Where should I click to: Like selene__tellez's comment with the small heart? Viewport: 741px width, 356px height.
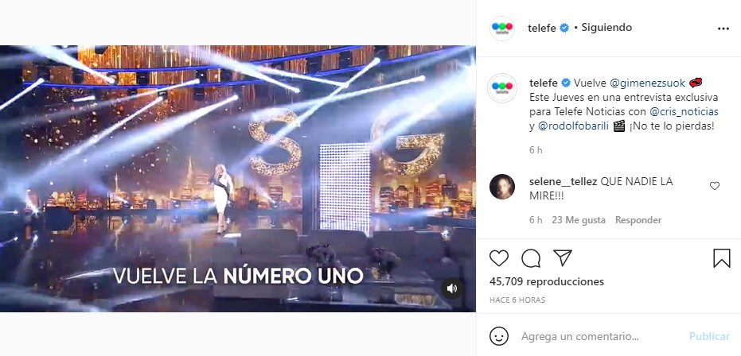coord(715,186)
